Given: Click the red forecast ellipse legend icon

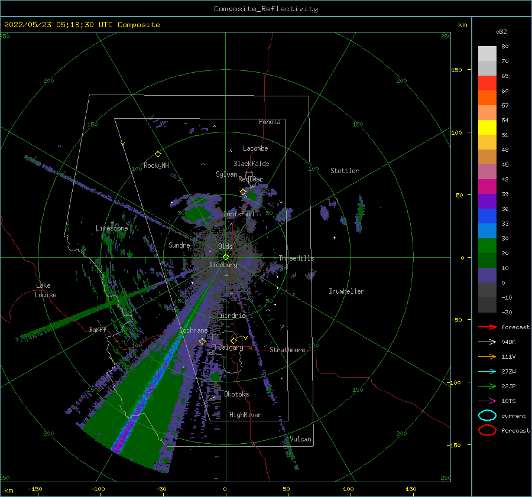Looking at the screenshot, I should click(x=487, y=430).
